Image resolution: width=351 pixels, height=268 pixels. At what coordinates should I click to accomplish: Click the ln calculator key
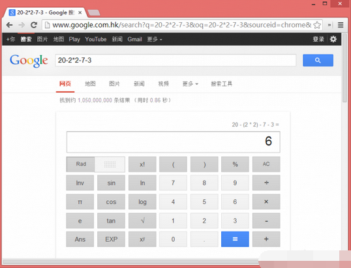pos(142,183)
